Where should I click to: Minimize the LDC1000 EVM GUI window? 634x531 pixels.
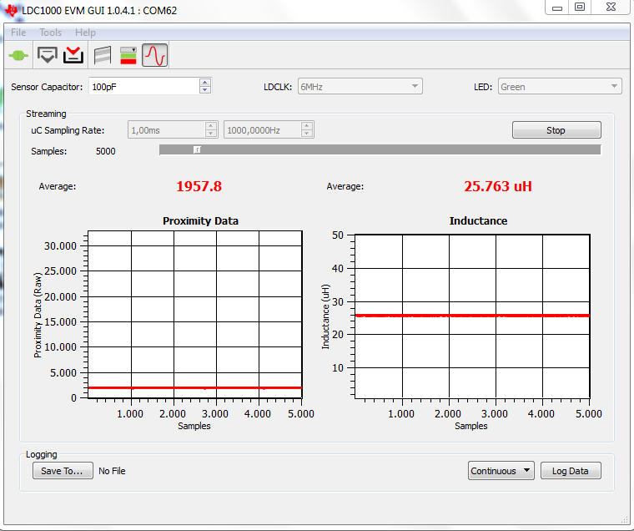pos(556,8)
